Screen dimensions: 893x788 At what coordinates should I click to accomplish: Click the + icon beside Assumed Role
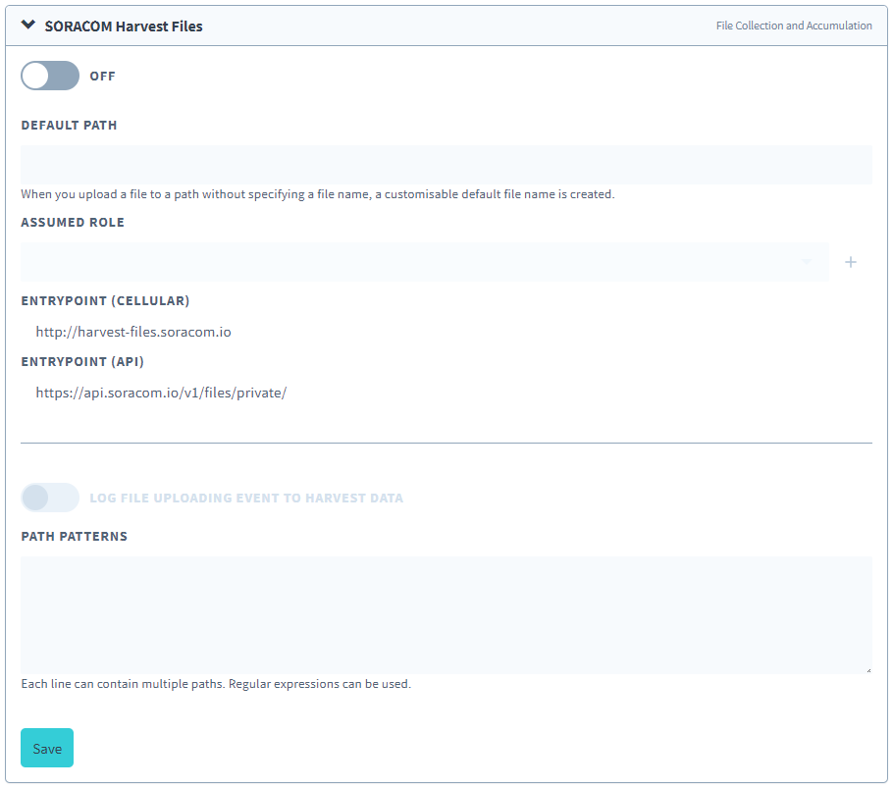[x=851, y=262]
